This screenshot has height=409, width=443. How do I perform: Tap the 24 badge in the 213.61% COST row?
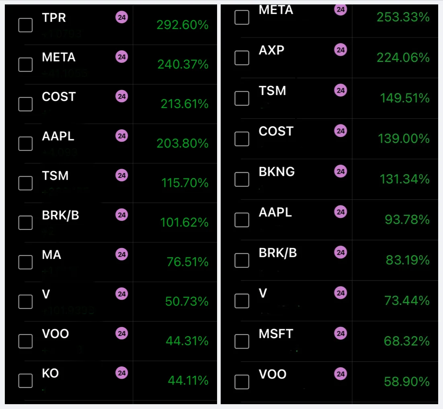(x=122, y=97)
